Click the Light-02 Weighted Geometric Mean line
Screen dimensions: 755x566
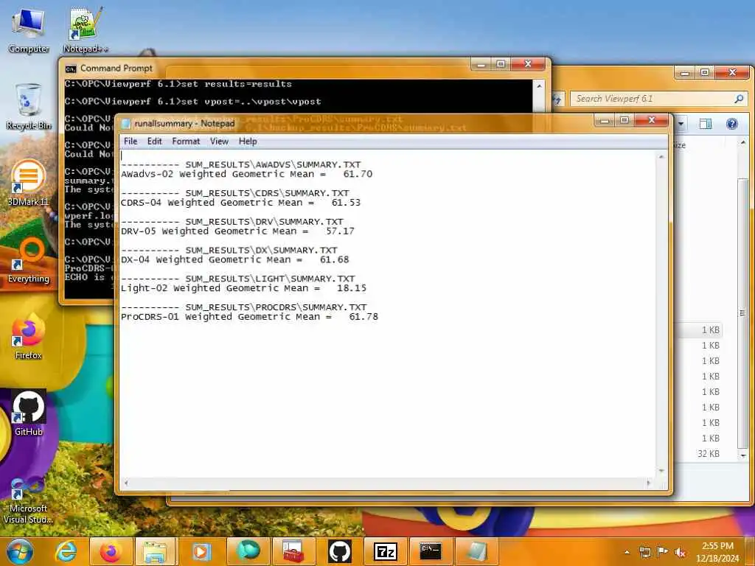[x=243, y=288]
